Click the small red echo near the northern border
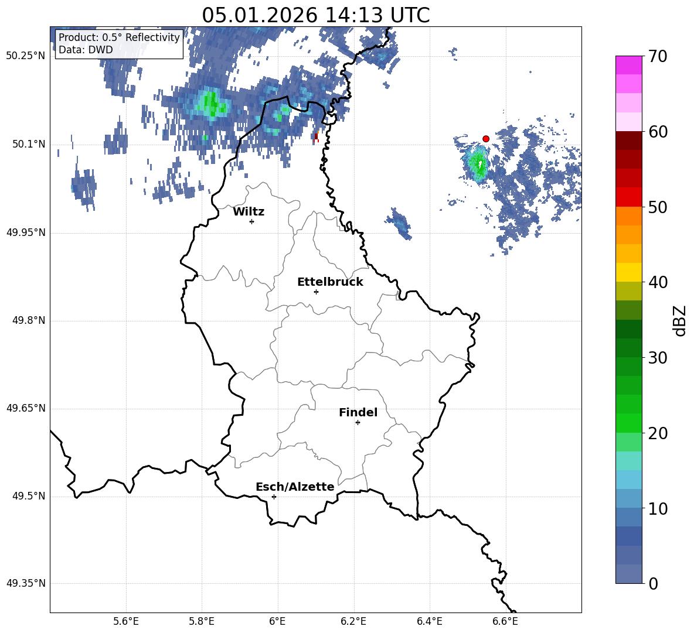 pos(316,137)
